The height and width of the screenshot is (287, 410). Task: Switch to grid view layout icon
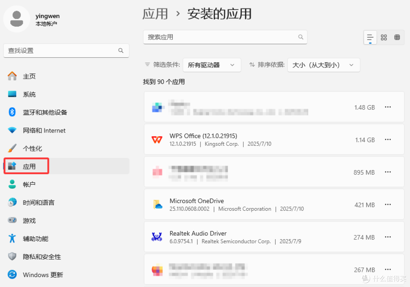pos(383,37)
